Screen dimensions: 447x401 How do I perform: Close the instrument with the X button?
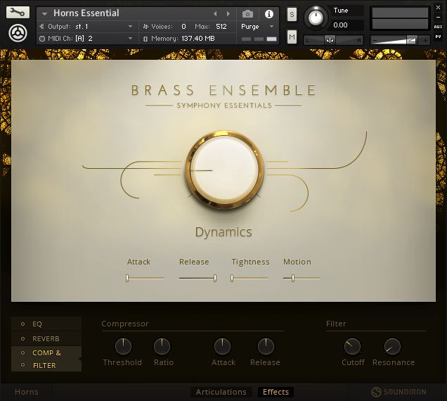[438, 8]
